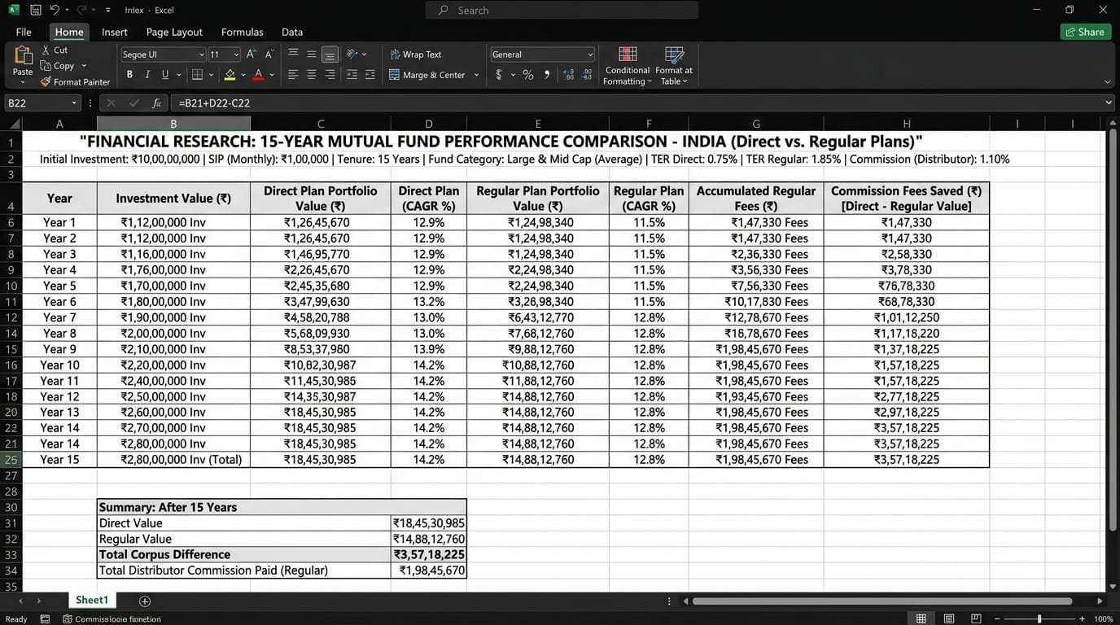Screen dimensions: 1120x625
Task: Click the Save icon in the title bar
Action: 35,10
